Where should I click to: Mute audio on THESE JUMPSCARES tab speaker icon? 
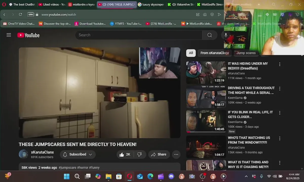click(x=104, y=5)
